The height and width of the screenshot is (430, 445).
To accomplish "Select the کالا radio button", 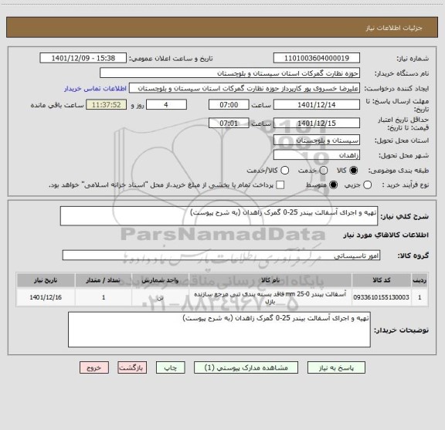I will pyautogui.click(x=354, y=171).
